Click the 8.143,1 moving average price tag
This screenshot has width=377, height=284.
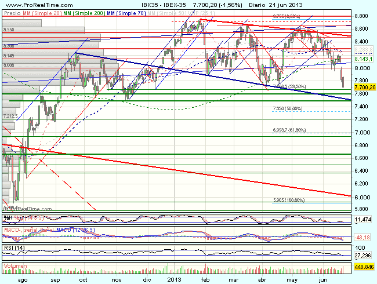coord(364,59)
